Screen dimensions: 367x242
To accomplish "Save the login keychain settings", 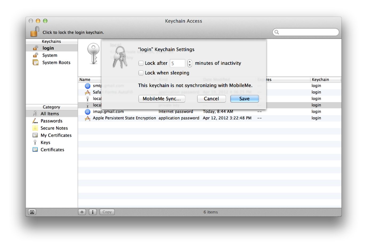I will click(x=244, y=99).
